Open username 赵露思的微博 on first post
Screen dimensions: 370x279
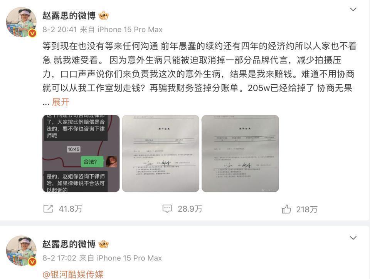[x=69, y=16]
